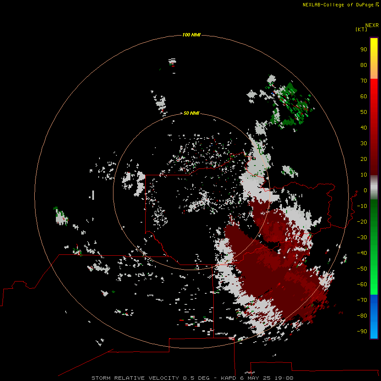Image resolution: width=381 pixels, height=381 pixels.
Task: Click the storm relative velocity title caption
Action: tap(192, 378)
